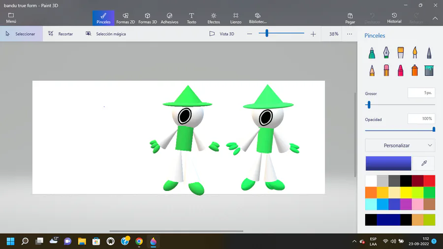
Task: Open the Biblioteca 3D tab
Action: click(x=257, y=18)
